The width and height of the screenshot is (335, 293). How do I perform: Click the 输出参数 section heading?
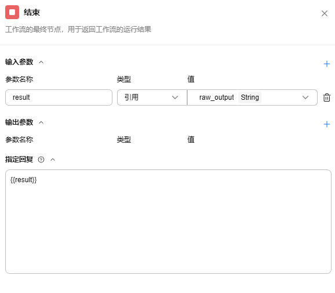click(x=19, y=122)
